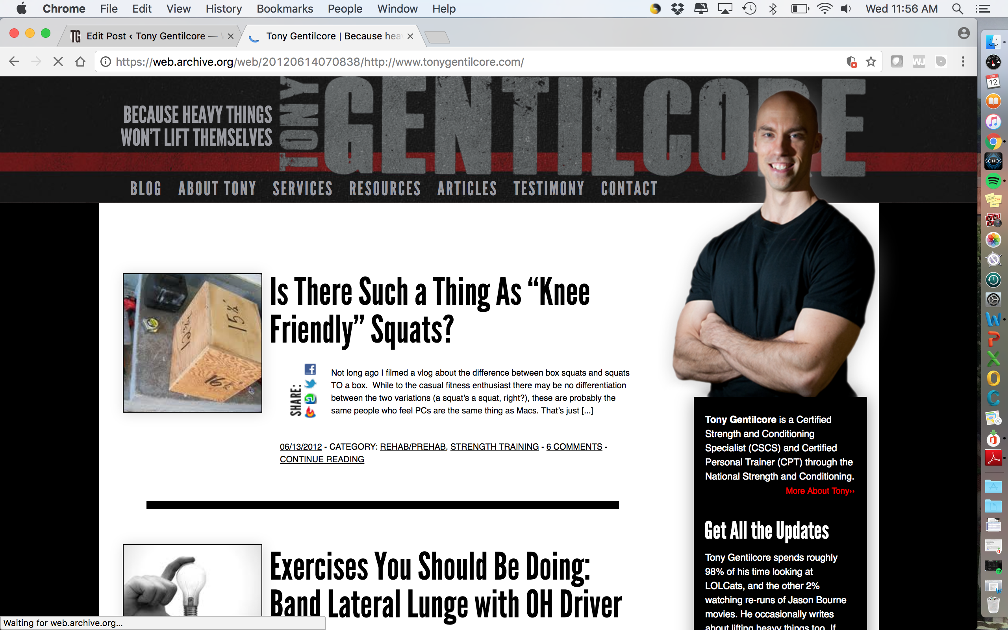Image resolution: width=1008 pixels, height=630 pixels.
Task: Navigate back with the back arrow
Action: [x=14, y=62]
